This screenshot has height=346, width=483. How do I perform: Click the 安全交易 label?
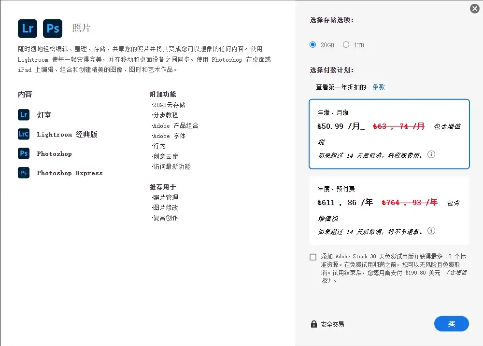click(332, 324)
